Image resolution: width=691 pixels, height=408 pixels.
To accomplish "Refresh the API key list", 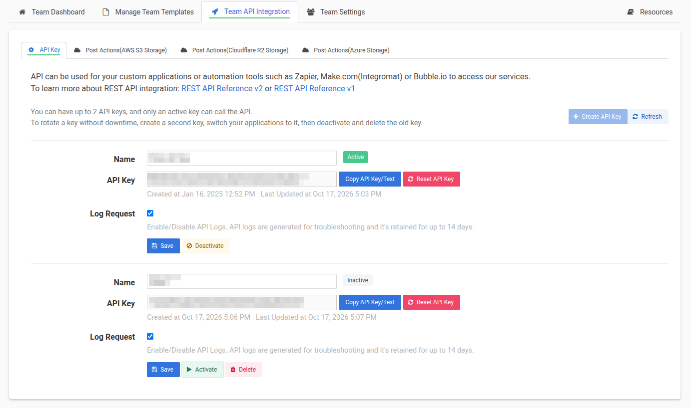I will tap(648, 117).
